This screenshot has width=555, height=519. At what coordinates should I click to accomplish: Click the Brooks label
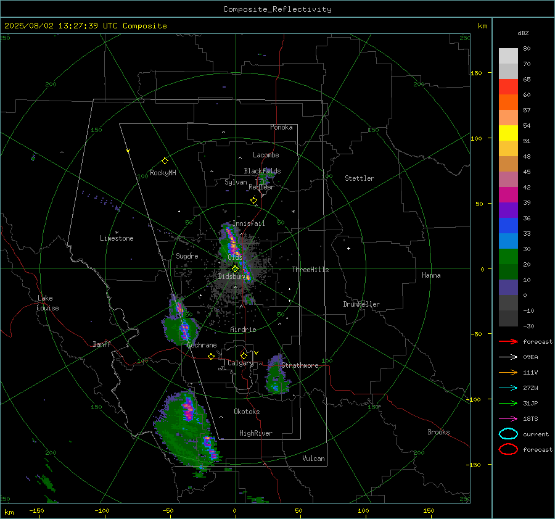438,432
